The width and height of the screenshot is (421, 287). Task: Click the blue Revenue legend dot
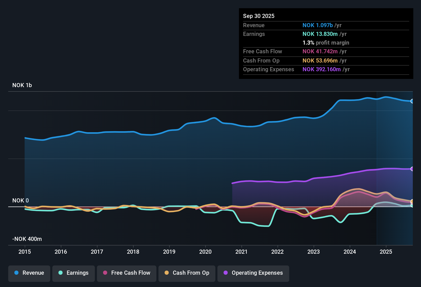coord(16,273)
